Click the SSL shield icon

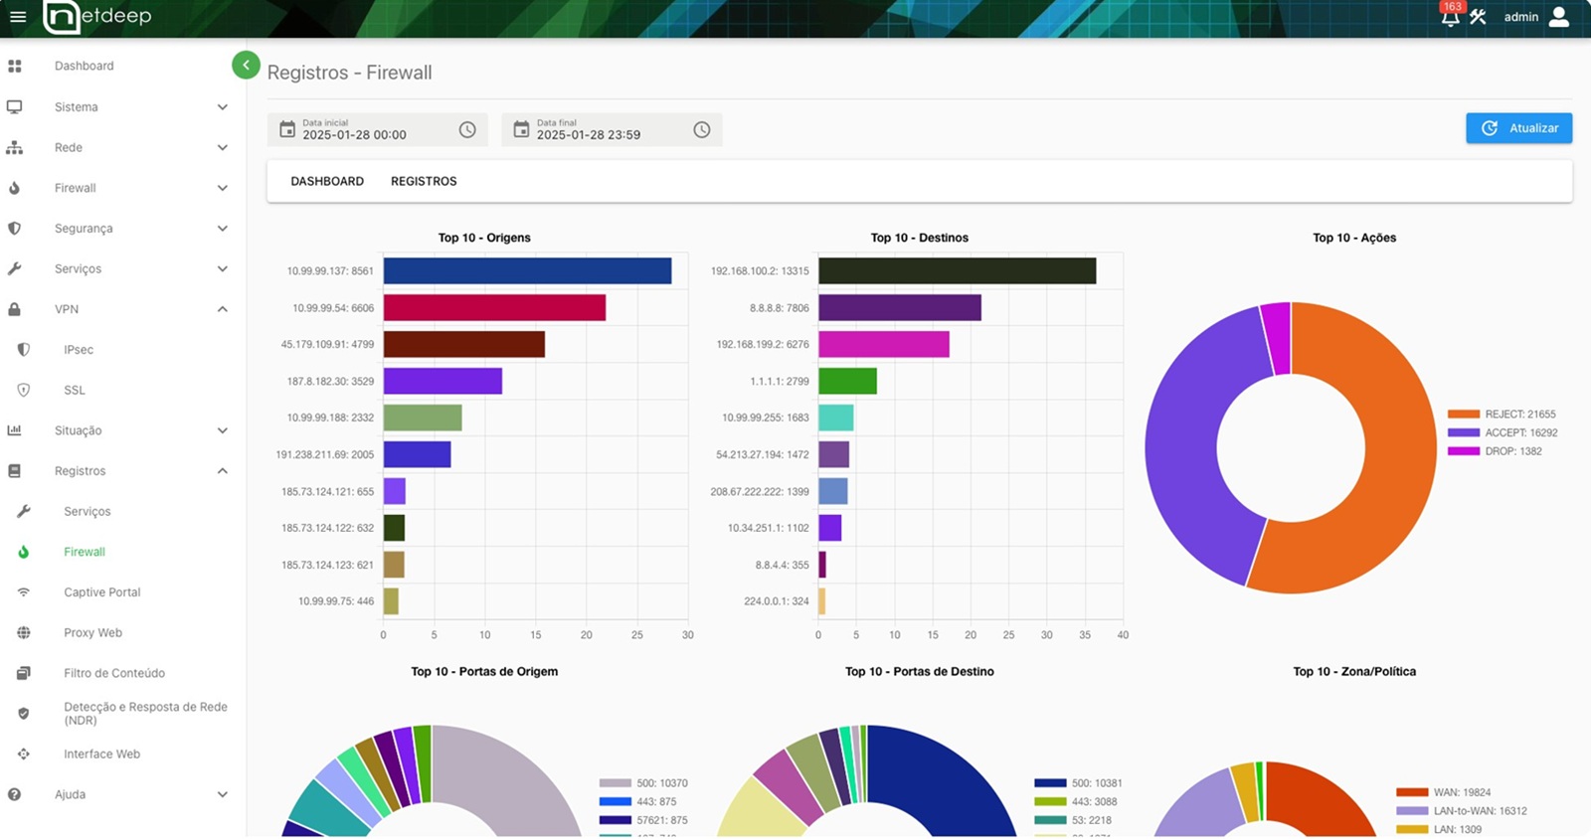(x=24, y=390)
